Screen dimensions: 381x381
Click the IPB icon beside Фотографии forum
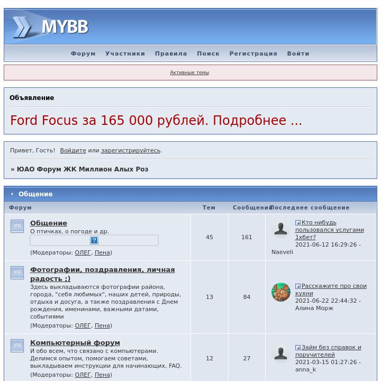(x=17, y=273)
